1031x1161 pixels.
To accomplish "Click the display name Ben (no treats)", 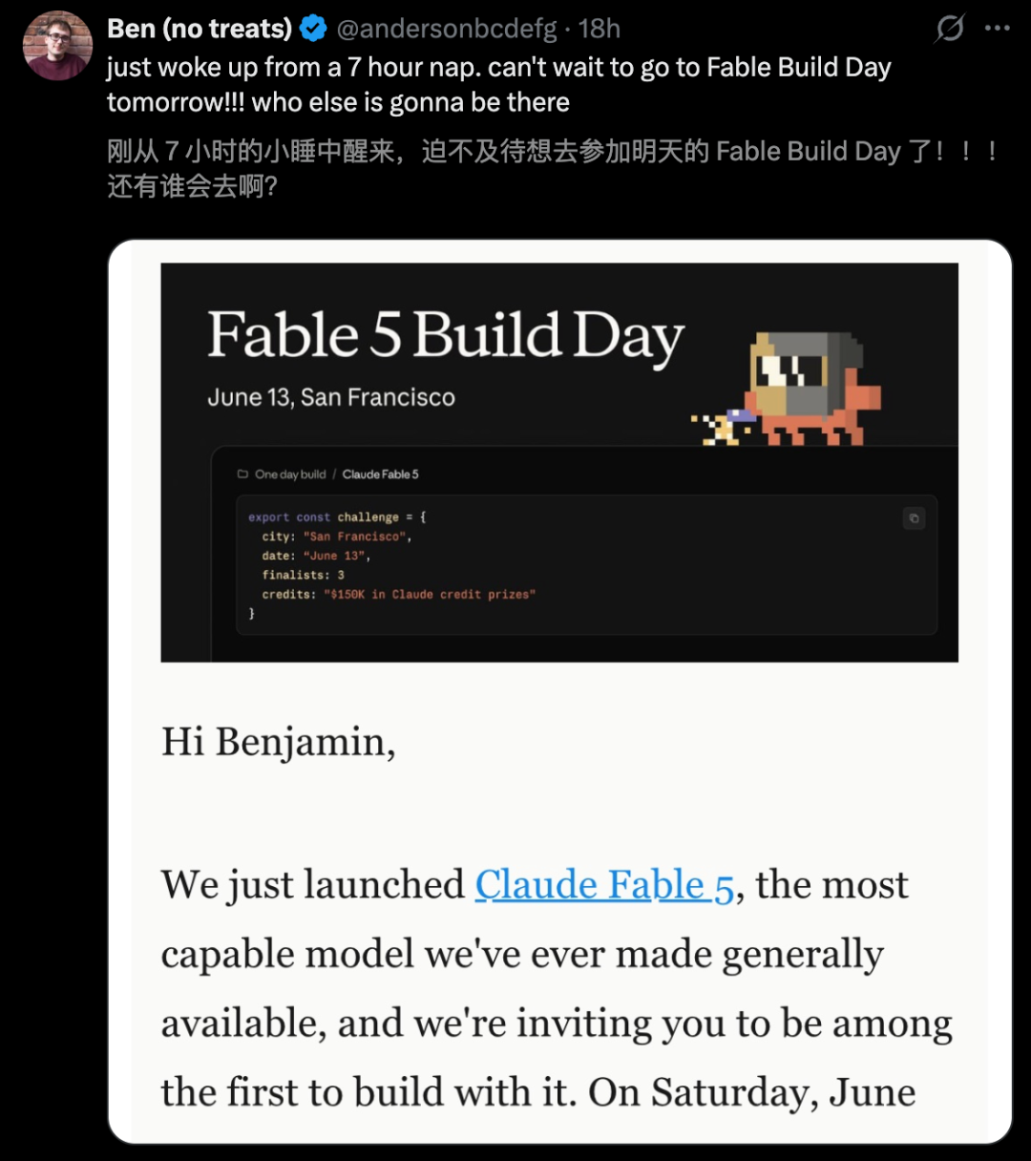I will pyautogui.click(x=200, y=29).
